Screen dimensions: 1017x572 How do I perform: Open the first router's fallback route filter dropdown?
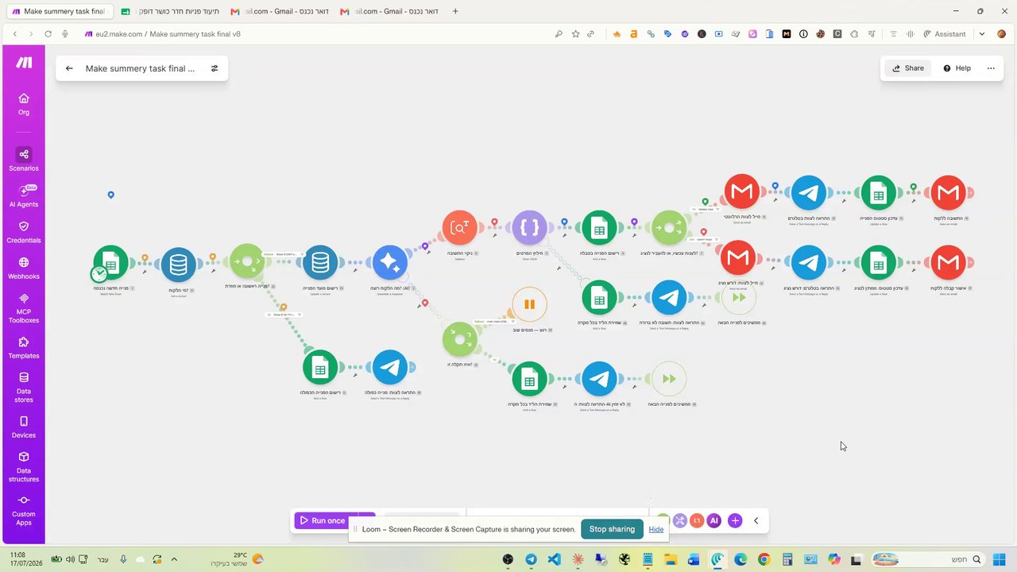coord(284,254)
